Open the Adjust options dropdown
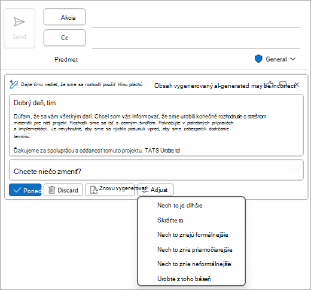 click(155, 190)
